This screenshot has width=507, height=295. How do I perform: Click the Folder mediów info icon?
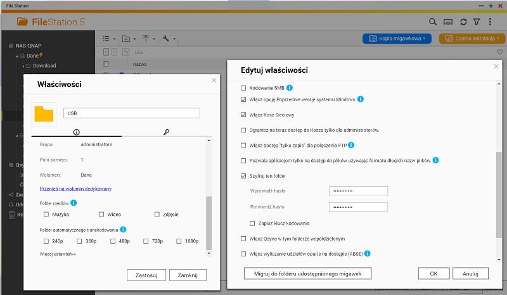click(74, 203)
